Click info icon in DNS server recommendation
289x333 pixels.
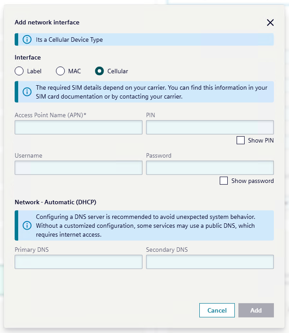pyautogui.click(x=27, y=225)
